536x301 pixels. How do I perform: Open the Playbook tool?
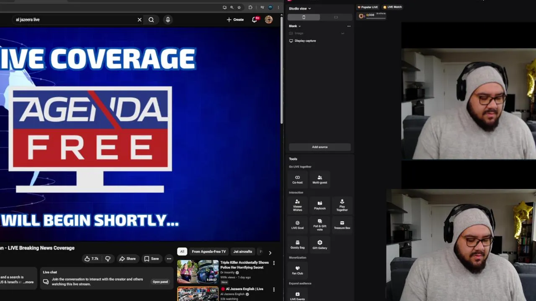click(x=320, y=205)
